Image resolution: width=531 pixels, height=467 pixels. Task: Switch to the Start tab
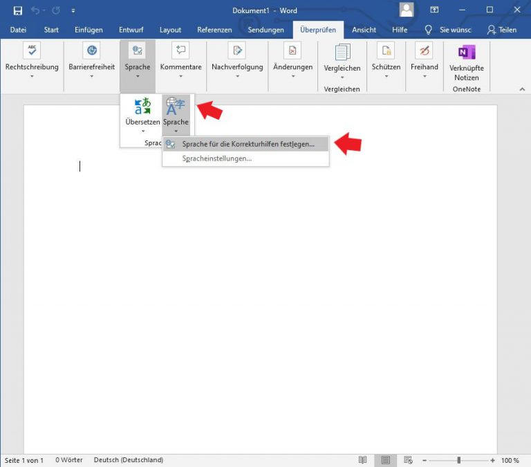click(x=51, y=30)
